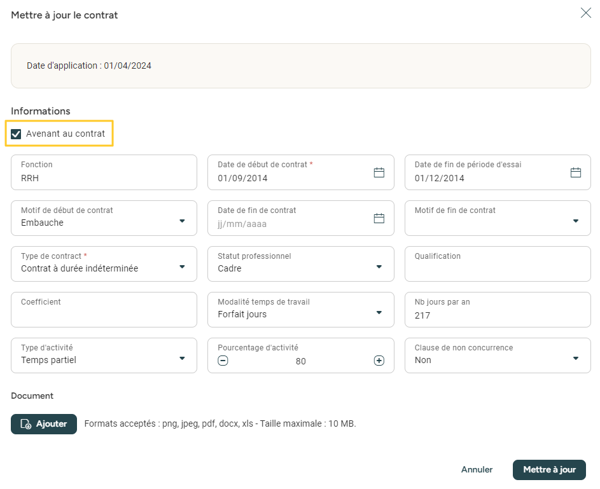Viewport: 600px width, 489px height.
Task: Expand Motif de début de contrat dropdown
Action: (182, 221)
